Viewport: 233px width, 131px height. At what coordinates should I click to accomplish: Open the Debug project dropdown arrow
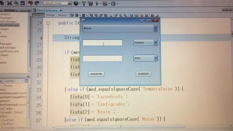click(109, 4)
